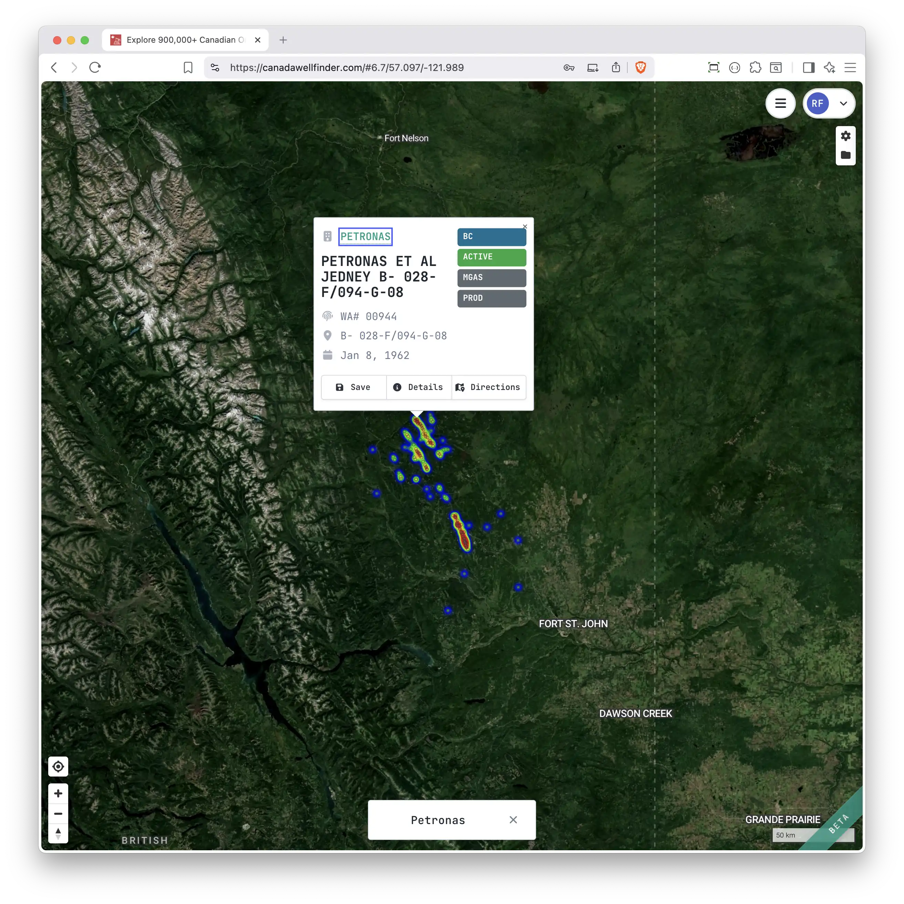Click the browser address bar

[x=346, y=68]
